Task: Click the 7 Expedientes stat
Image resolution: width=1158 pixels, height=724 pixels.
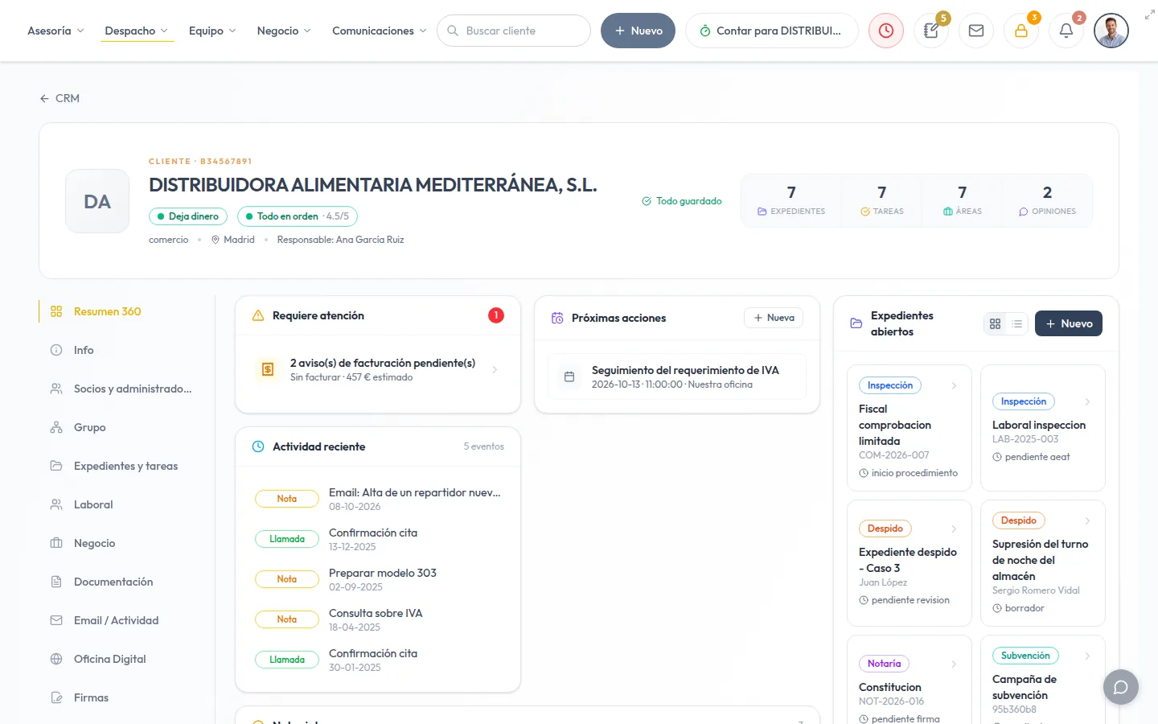Action: pos(791,200)
